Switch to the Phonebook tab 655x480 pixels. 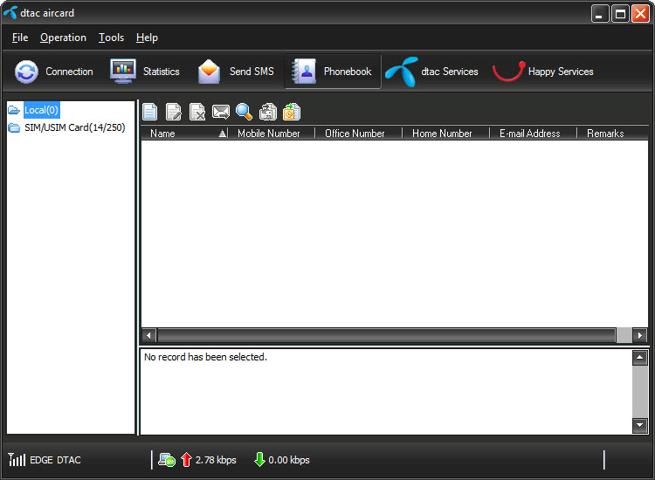point(333,72)
